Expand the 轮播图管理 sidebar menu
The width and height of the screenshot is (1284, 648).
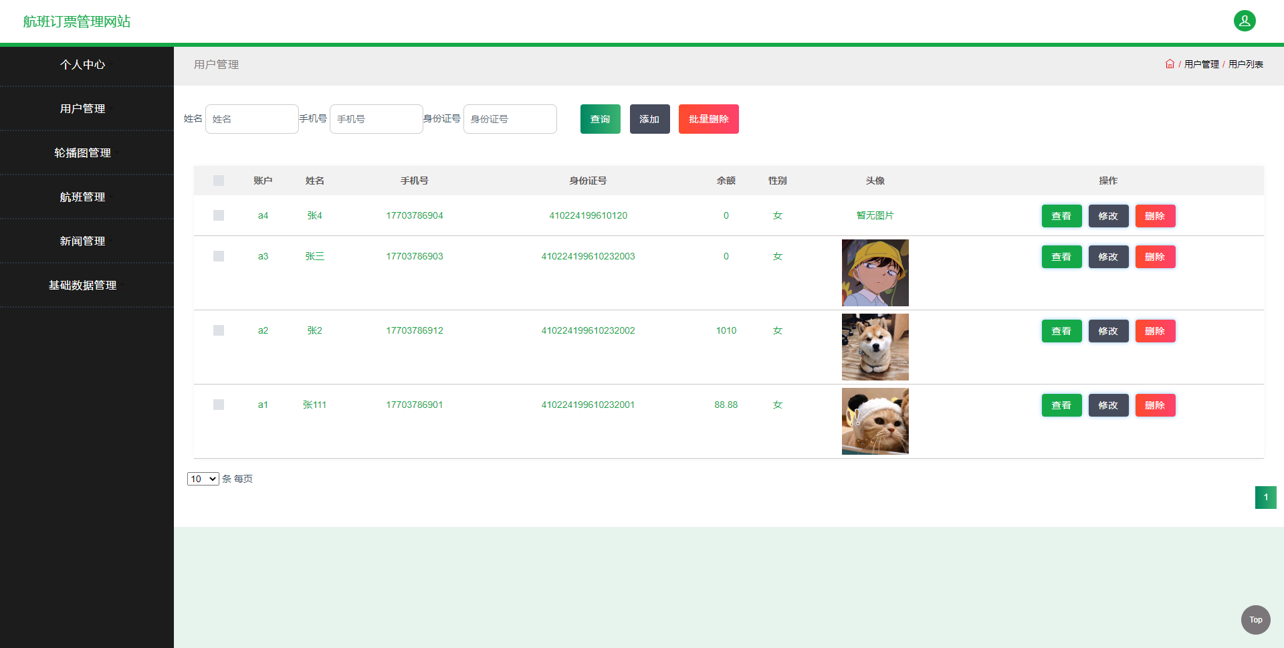tap(83, 152)
